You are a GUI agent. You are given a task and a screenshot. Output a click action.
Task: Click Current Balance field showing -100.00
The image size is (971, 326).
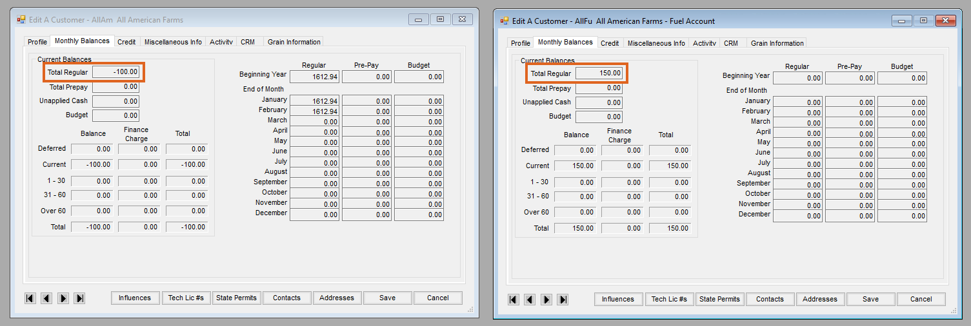92,164
